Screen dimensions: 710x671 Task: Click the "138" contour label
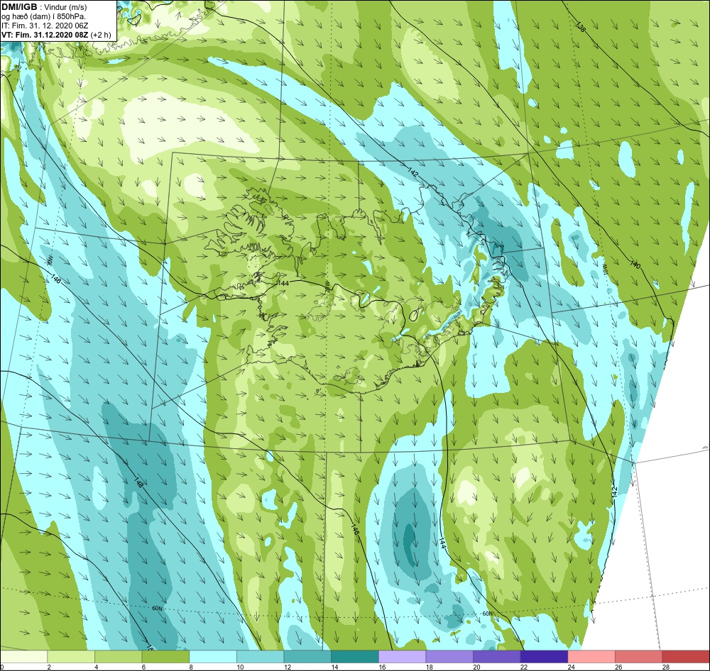tap(581, 27)
